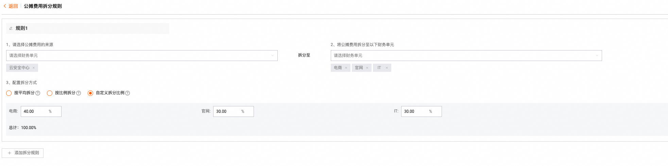Select the 自定义拆分比例 radio button
The height and width of the screenshot is (166, 668).
[x=90, y=93]
